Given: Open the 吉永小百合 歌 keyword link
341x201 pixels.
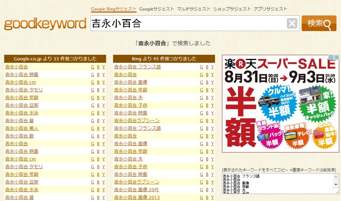Looking at the screenshot, I should tap(20, 136).
